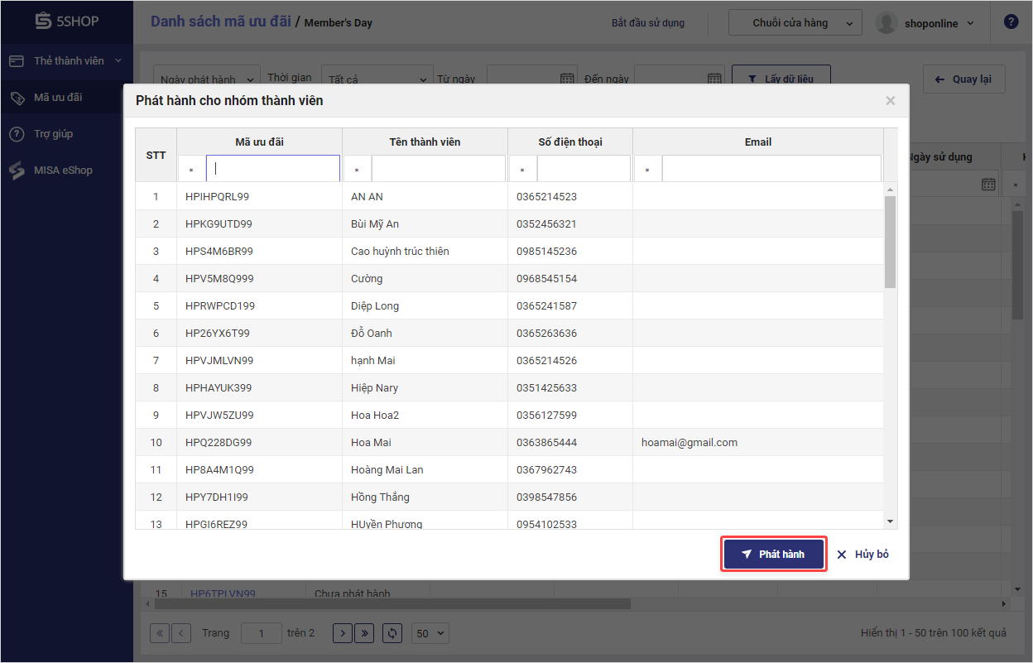1033x663 pixels.
Task: Open filter operator for Tên thành viên column
Action: (357, 170)
